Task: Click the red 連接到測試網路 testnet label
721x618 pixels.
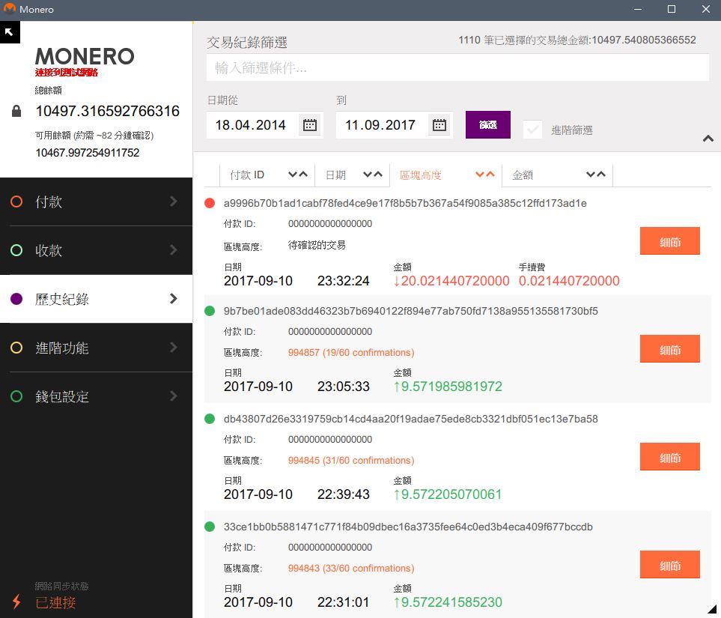Action: 67,72
